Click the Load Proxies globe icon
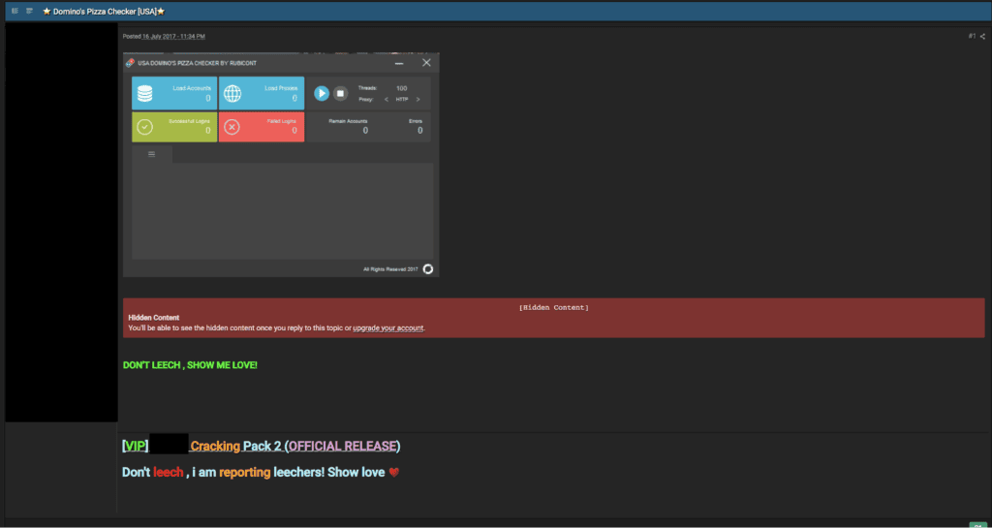This screenshot has width=992, height=528. point(232,94)
